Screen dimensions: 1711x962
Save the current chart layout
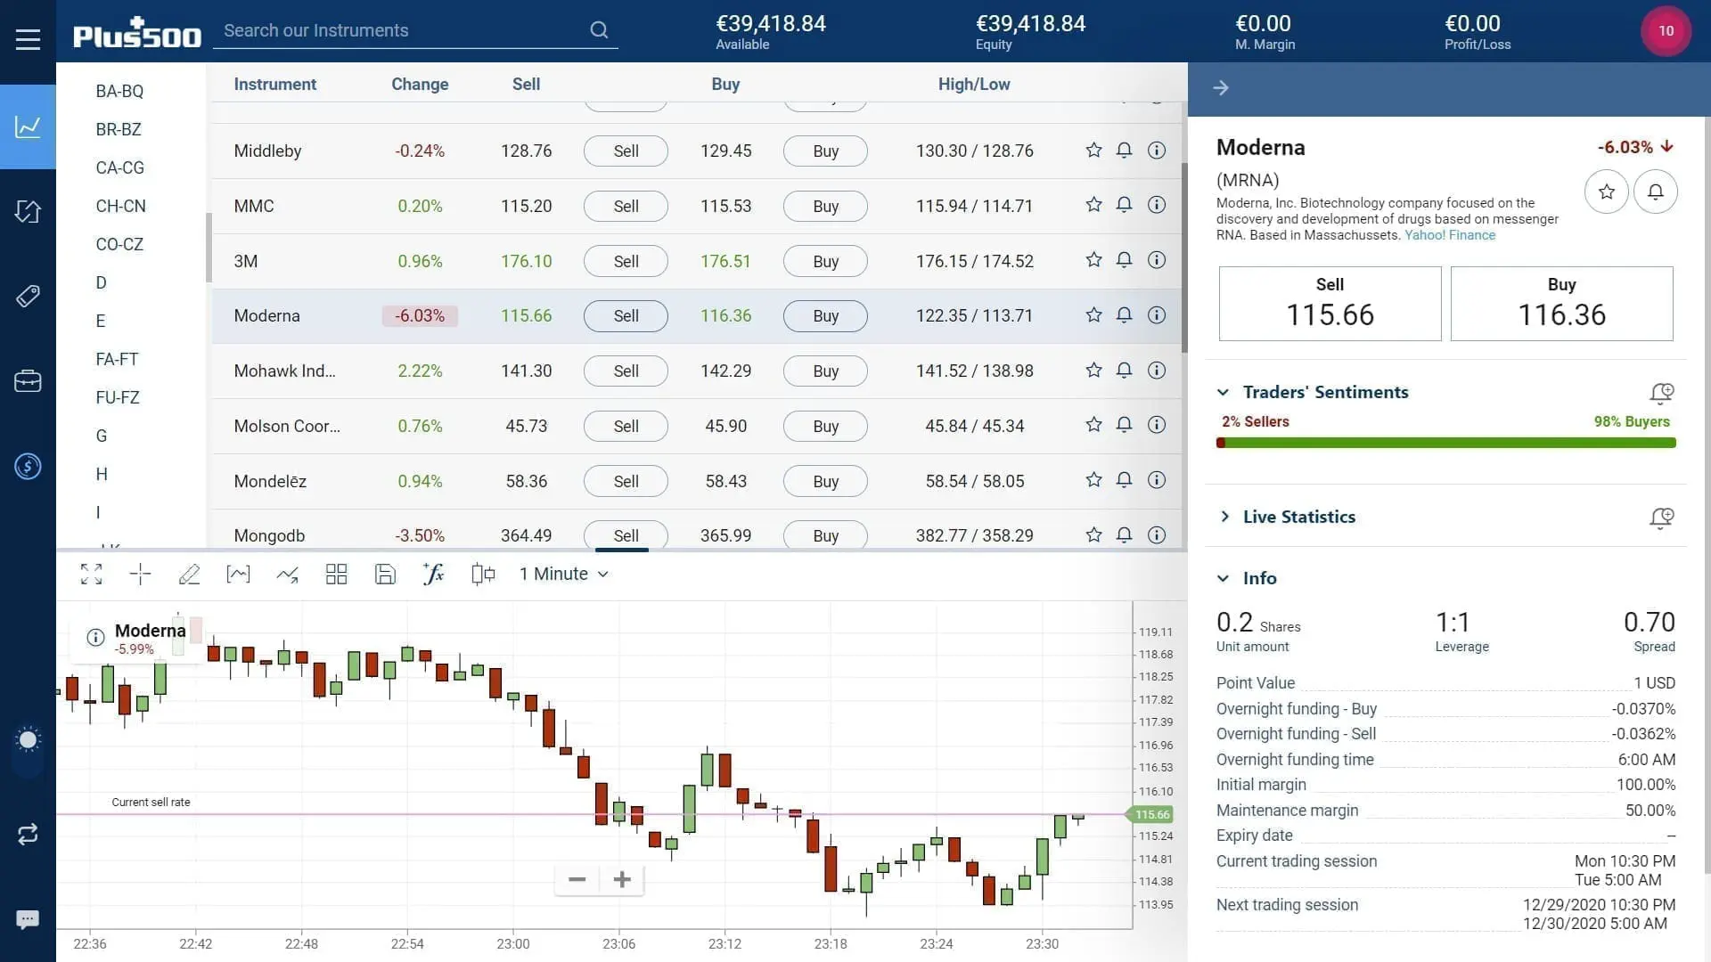pyautogui.click(x=385, y=574)
